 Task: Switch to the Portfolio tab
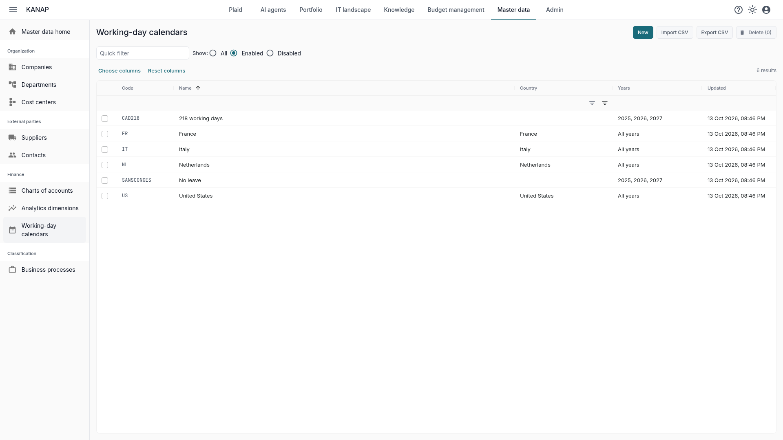(311, 10)
